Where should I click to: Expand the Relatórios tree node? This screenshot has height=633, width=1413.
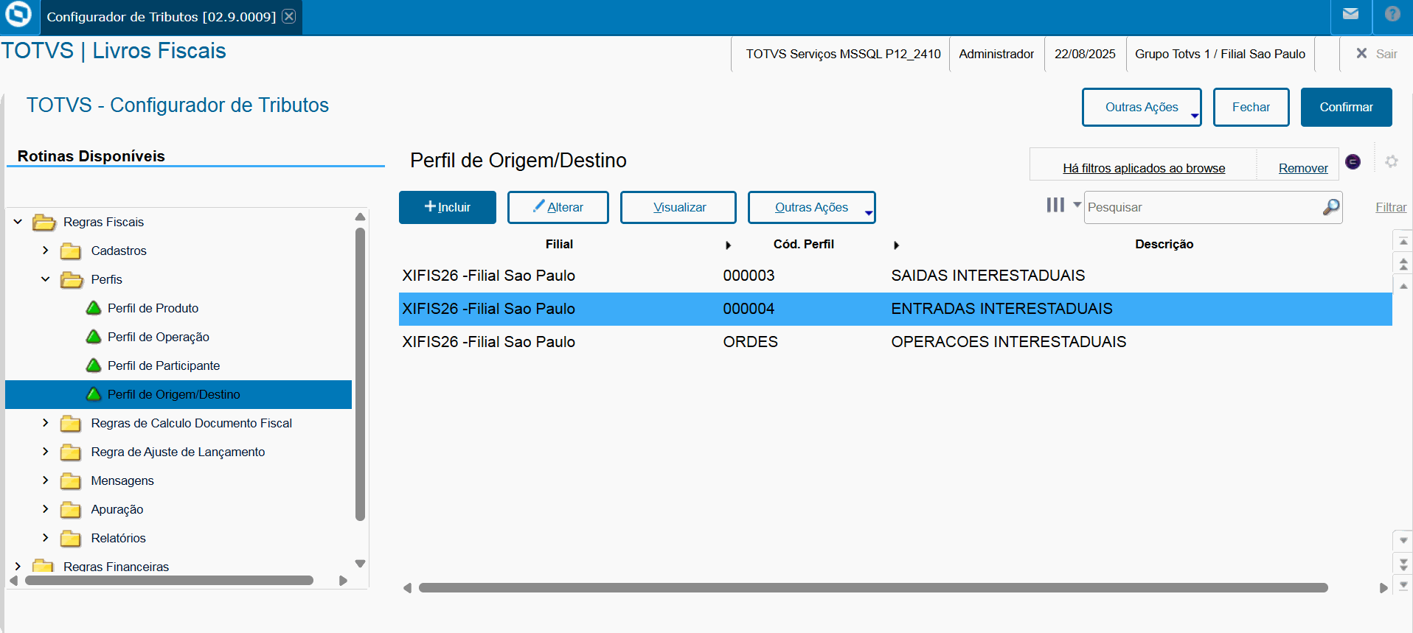[x=46, y=537]
